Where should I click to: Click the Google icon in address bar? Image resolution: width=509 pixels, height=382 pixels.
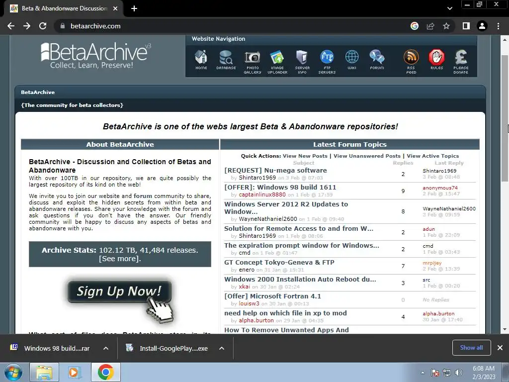click(415, 26)
